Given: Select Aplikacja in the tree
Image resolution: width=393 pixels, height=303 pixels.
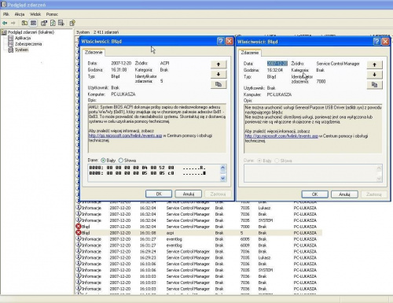Looking at the screenshot, I should tap(23, 38).
